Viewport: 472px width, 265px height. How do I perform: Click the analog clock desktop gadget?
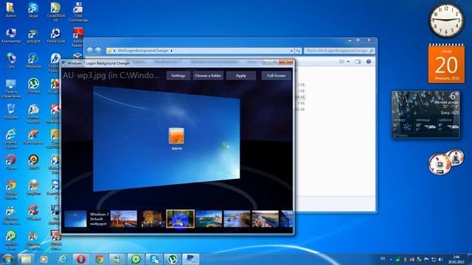tap(446, 21)
